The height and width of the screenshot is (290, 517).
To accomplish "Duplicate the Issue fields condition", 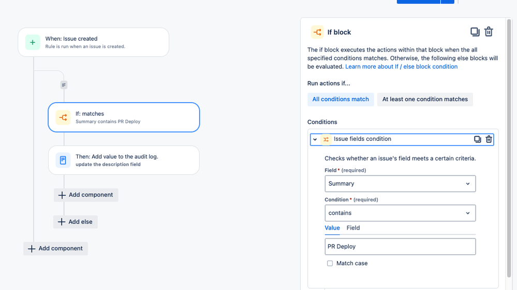I will 477,139.
